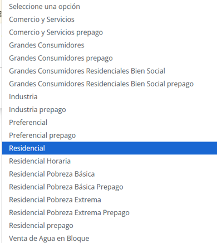Screen dimensions: 217x243
Task: Click the highlighted 'Residencial' option
Action: point(110,148)
